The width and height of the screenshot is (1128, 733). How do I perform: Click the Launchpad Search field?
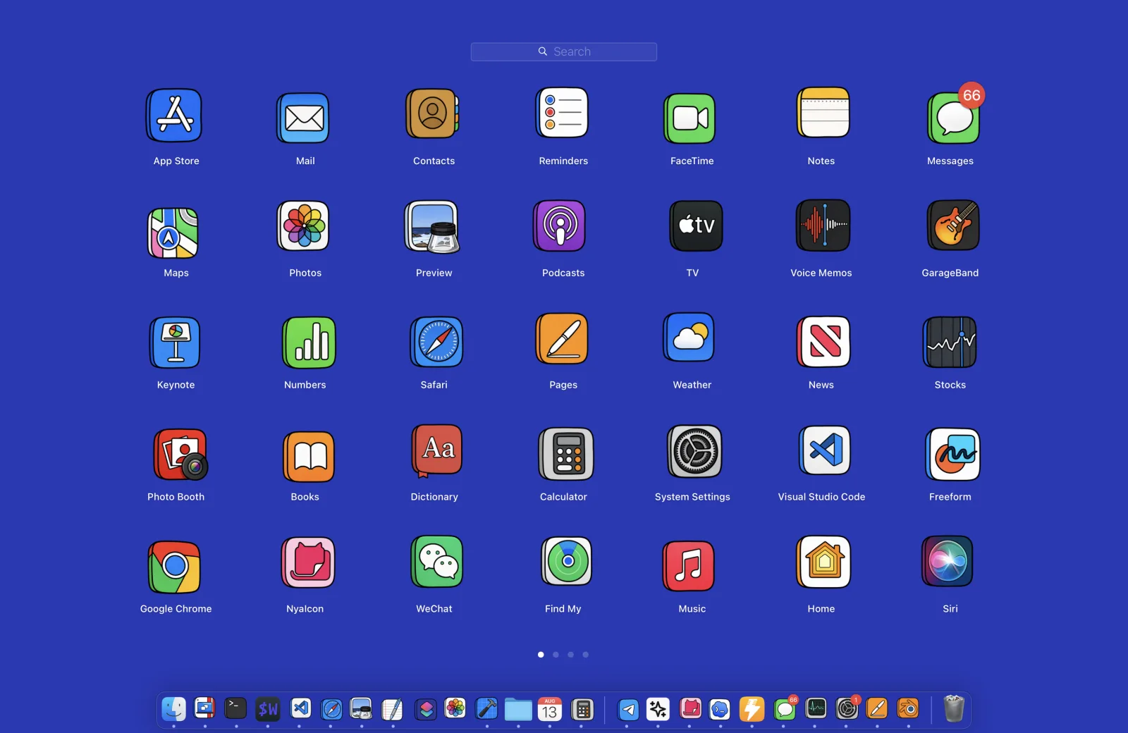pyautogui.click(x=564, y=51)
